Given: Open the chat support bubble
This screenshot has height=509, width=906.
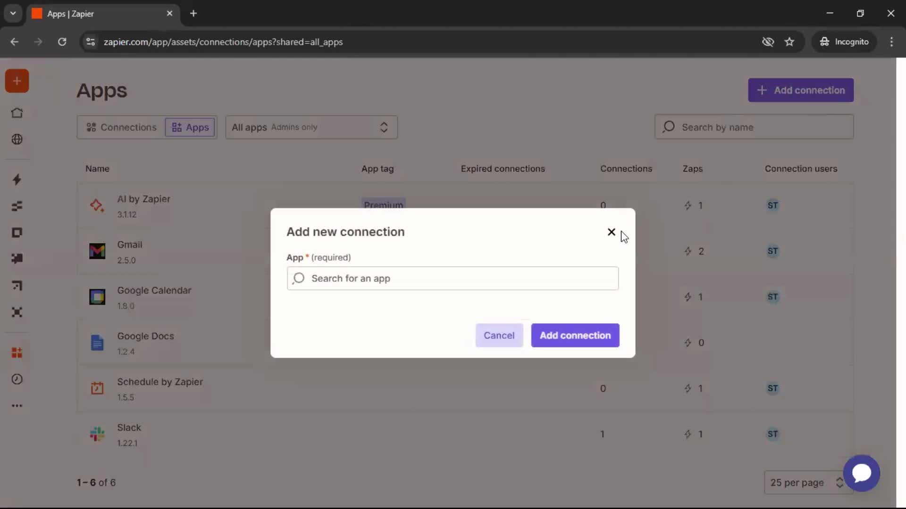Looking at the screenshot, I should click(x=862, y=473).
